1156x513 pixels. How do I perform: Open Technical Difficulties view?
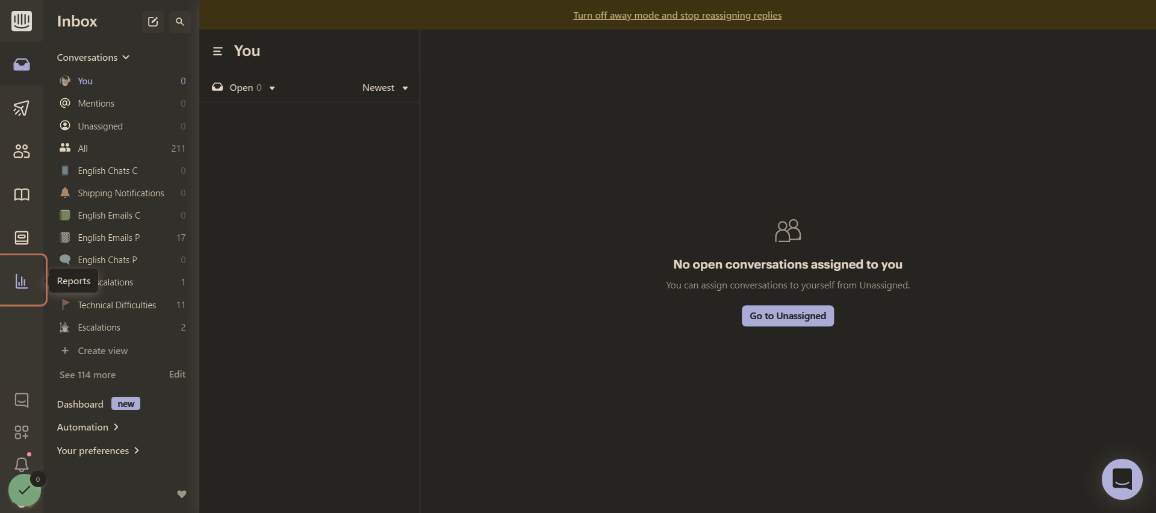[x=122, y=305]
